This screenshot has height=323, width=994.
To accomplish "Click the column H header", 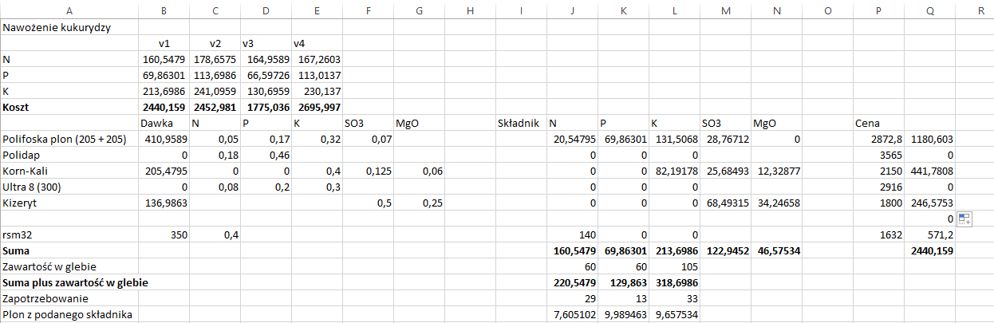I will point(468,10).
